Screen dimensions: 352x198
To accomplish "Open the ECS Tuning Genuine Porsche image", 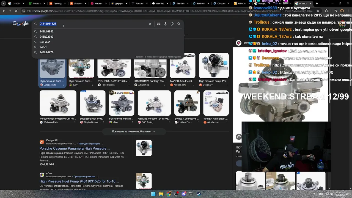I will [154, 103].
